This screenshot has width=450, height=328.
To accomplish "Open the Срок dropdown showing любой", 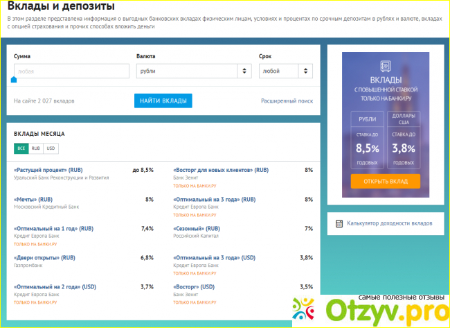I will coord(285,71).
